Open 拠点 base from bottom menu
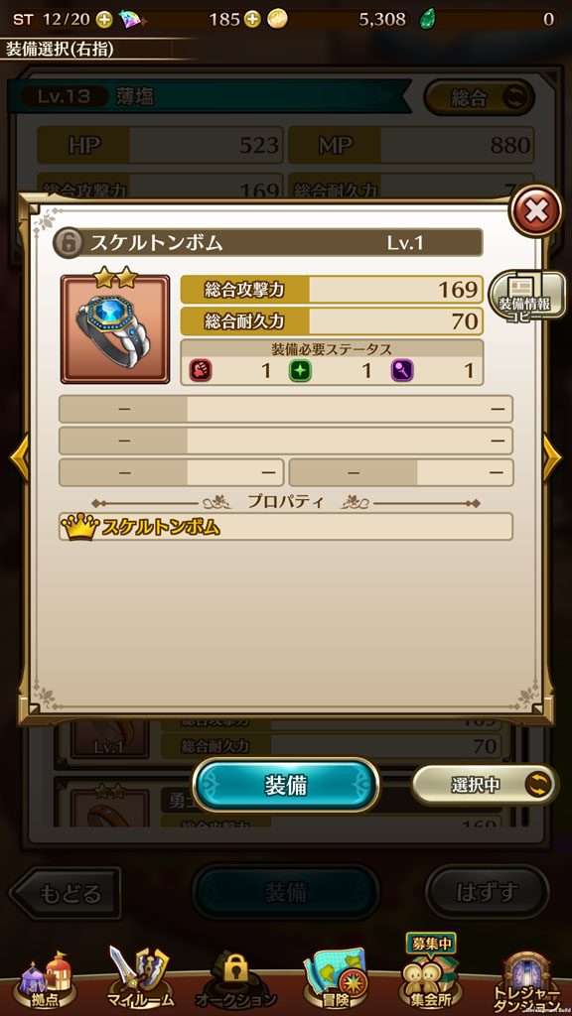This screenshot has height=1016, width=572. click(45, 979)
